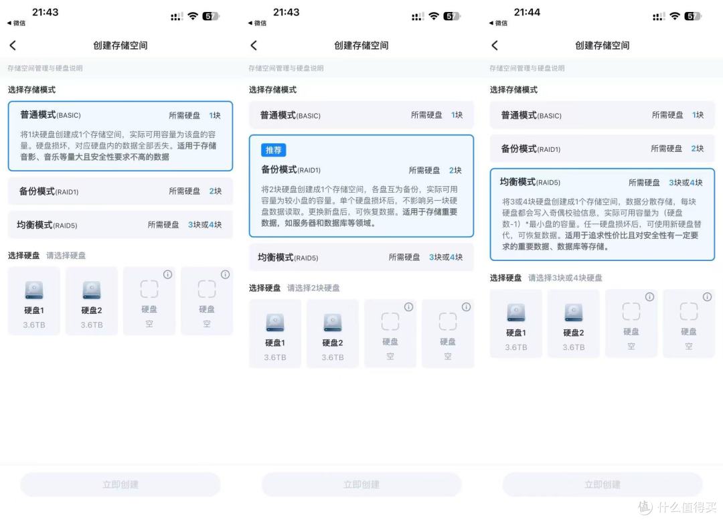
Task: Select 硬盘2 disk icon in the right screen
Action: pos(574,312)
